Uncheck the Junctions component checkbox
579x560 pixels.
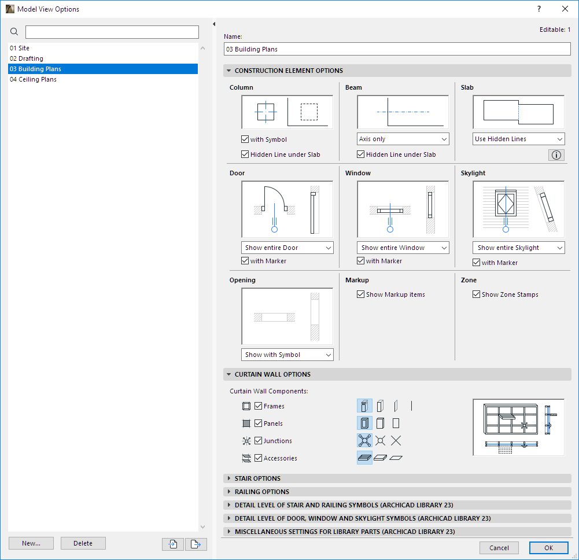tap(257, 440)
